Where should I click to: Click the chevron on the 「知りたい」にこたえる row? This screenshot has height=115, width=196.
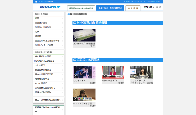tap(62, 61)
